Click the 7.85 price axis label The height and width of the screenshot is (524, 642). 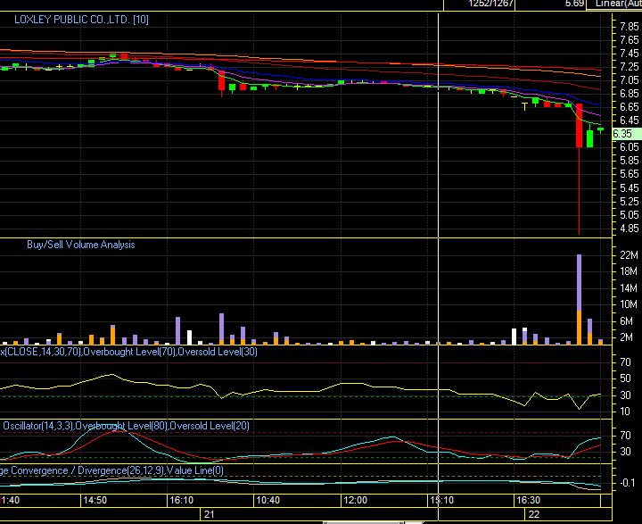pos(630,27)
